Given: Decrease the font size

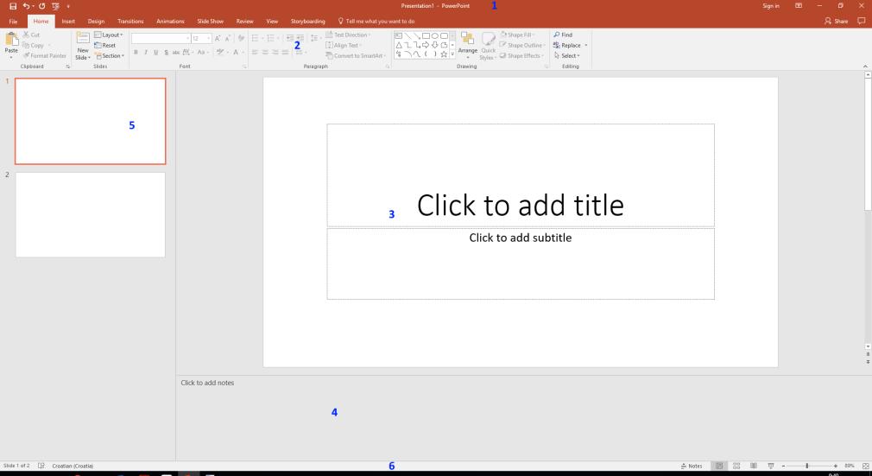Looking at the screenshot, I should [227, 38].
